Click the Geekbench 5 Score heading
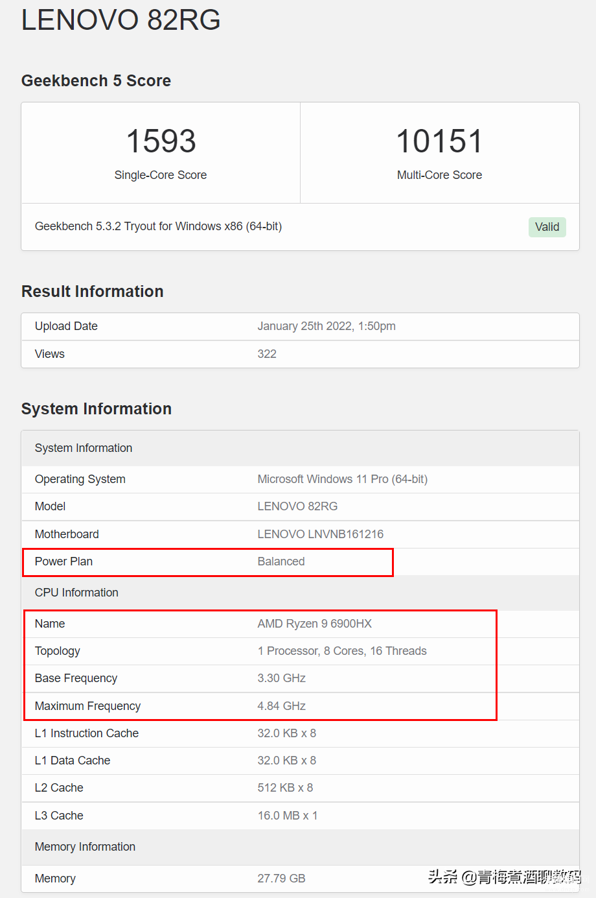Screen dimensions: 596x898 tap(96, 80)
